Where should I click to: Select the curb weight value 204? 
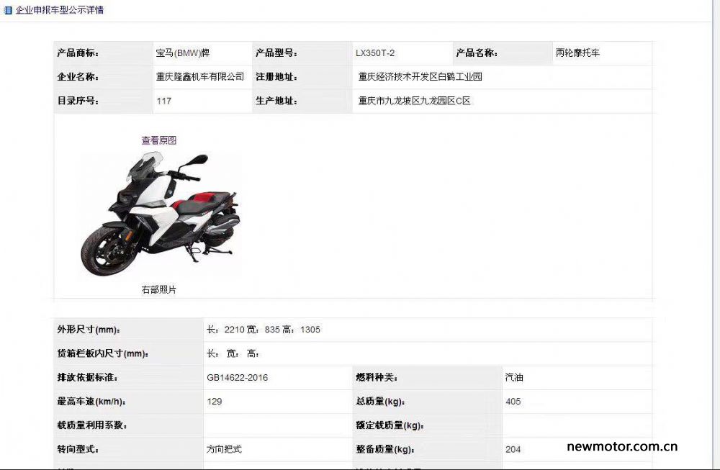click(x=513, y=449)
